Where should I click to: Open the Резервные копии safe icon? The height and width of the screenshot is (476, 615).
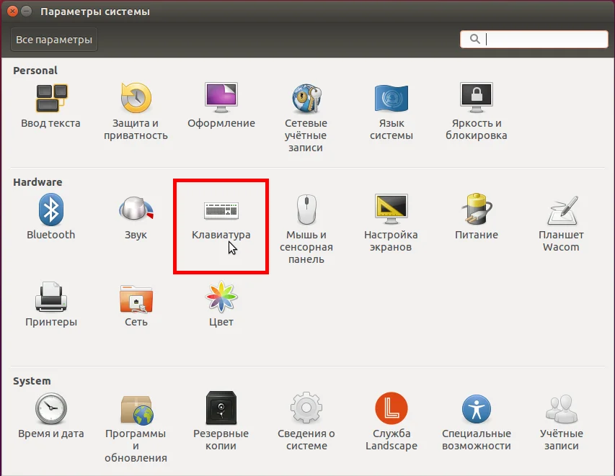[x=221, y=408]
